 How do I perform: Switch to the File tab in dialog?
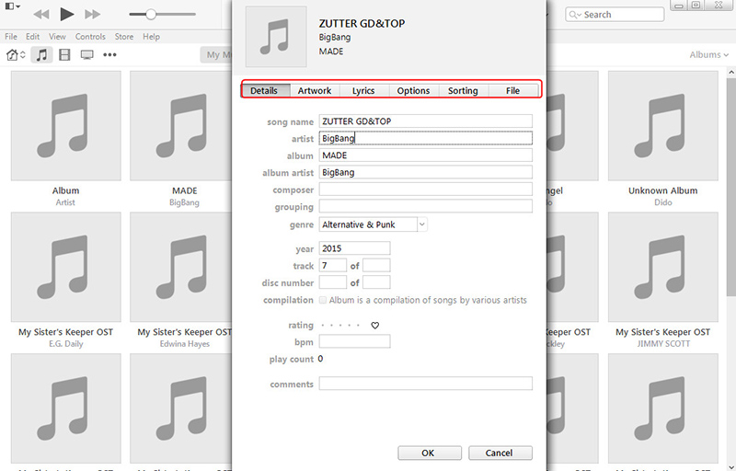513,90
